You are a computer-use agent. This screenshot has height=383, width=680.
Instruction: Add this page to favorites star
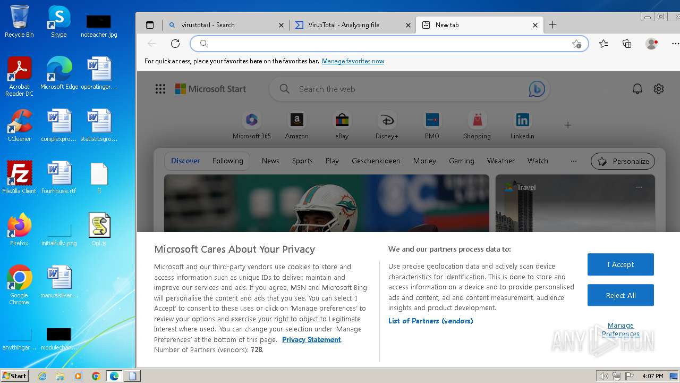pyautogui.click(x=576, y=44)
